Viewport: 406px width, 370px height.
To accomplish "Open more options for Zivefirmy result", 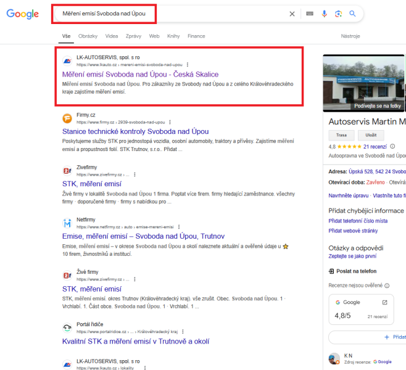I will [135, 175].
